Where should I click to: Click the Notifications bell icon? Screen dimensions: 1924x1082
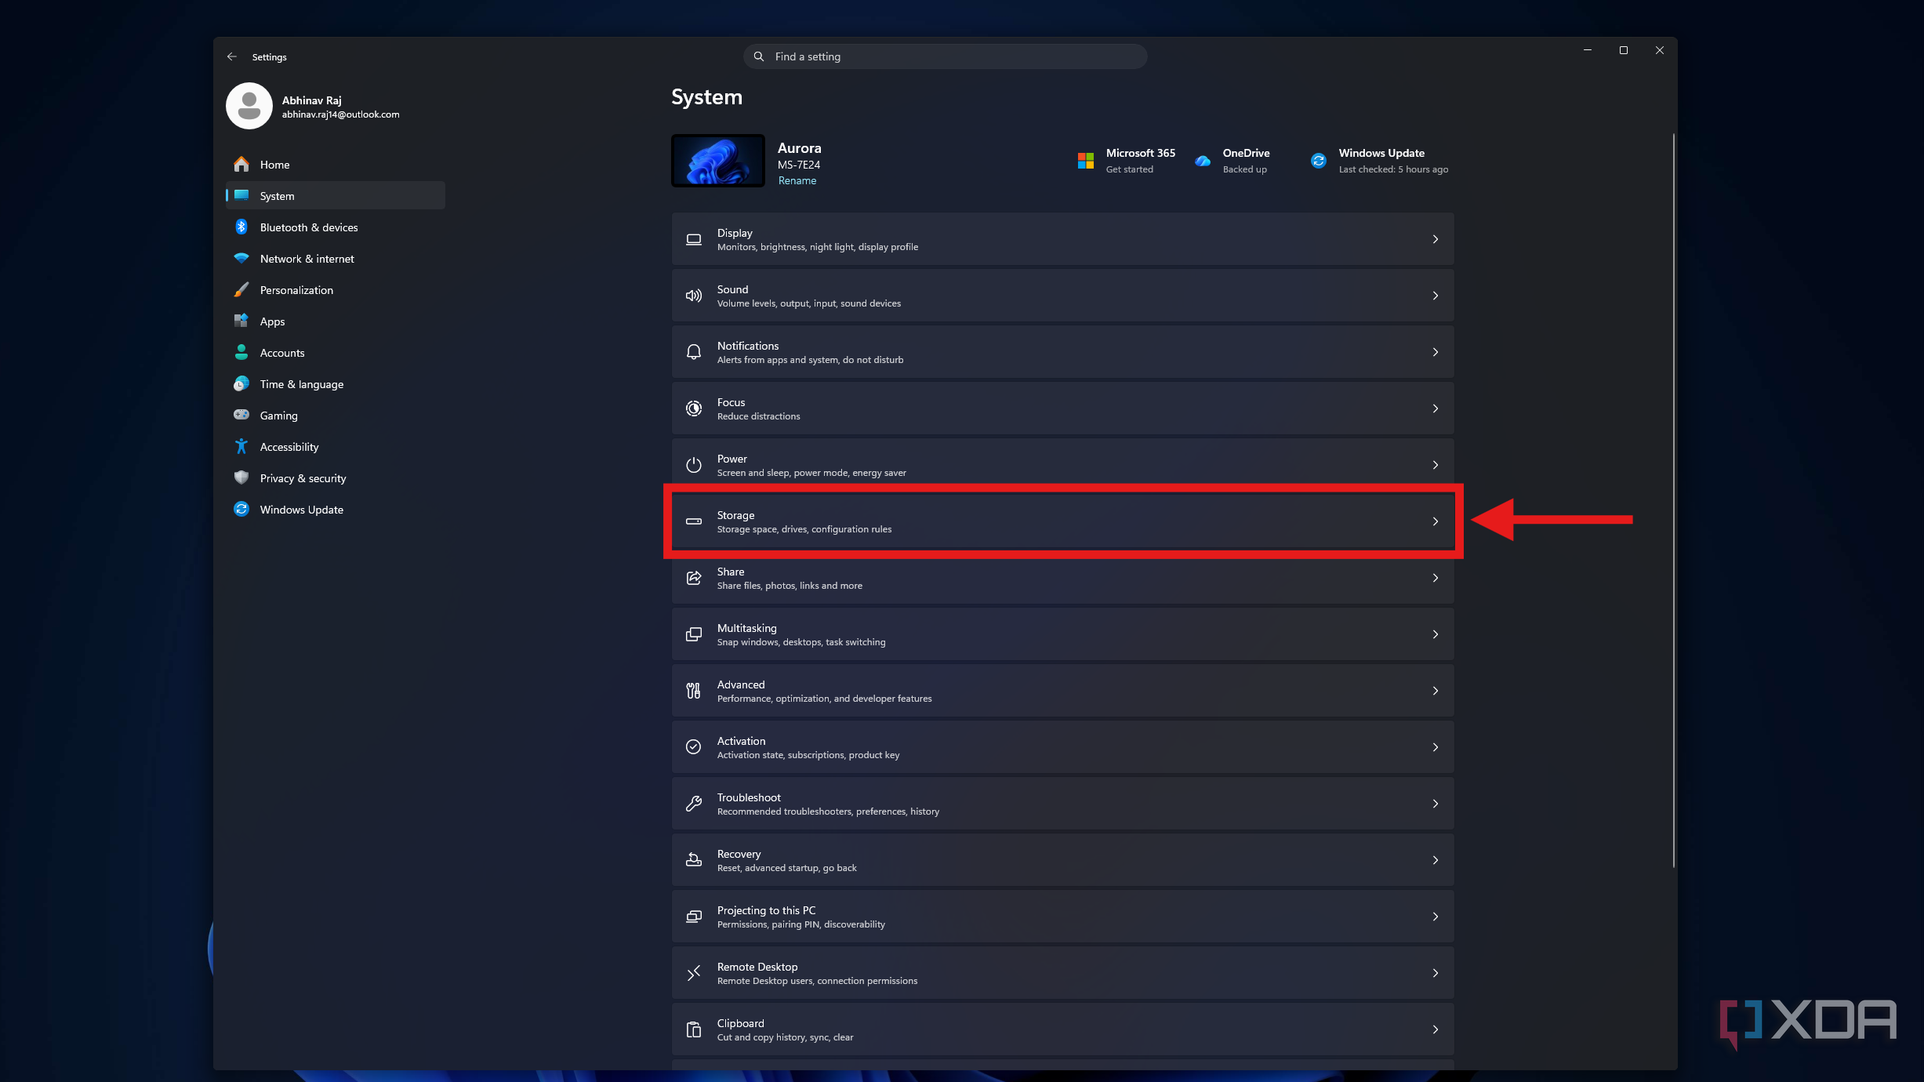coord(694,352)
